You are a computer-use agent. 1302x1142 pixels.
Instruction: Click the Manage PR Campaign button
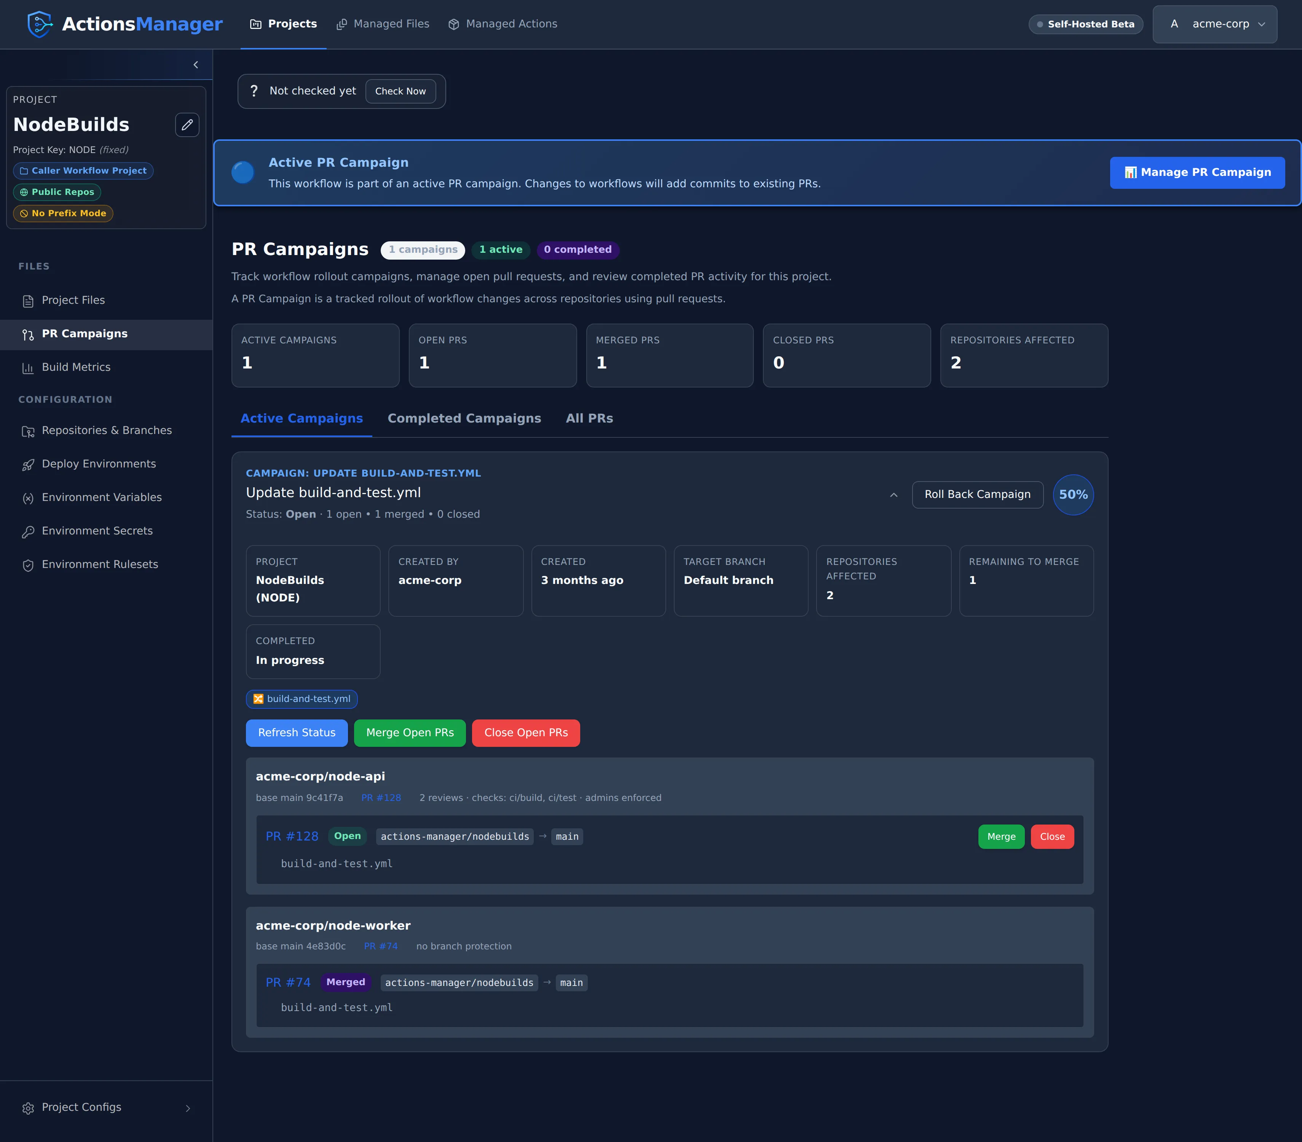click(1197, 172)
